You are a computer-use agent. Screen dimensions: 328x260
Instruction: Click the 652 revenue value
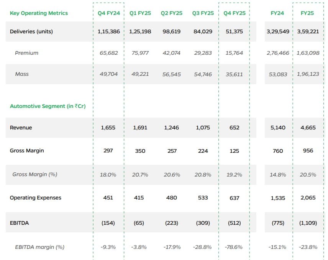[x=234, y=128]
